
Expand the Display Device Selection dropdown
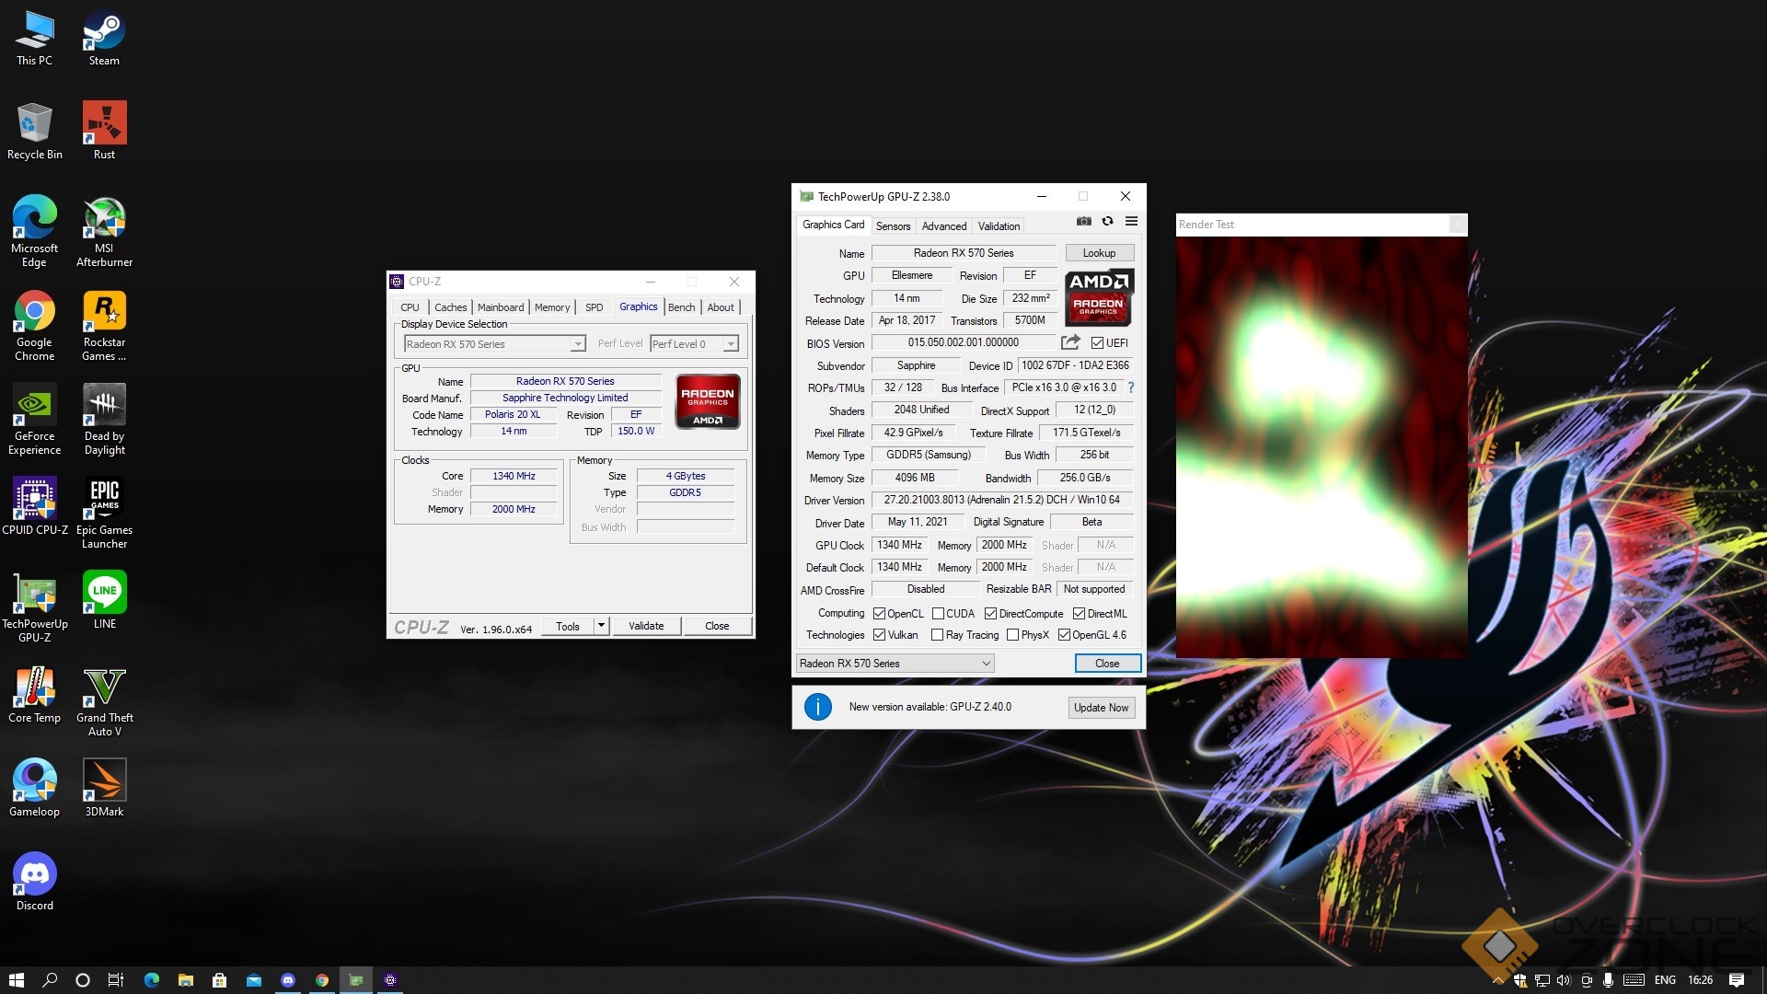(578, 344)
